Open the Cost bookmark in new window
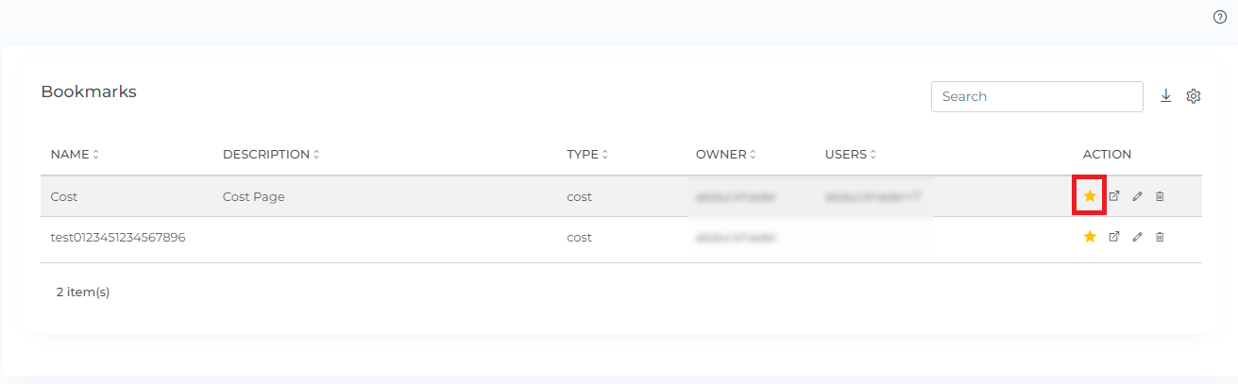 (1113, 196)
